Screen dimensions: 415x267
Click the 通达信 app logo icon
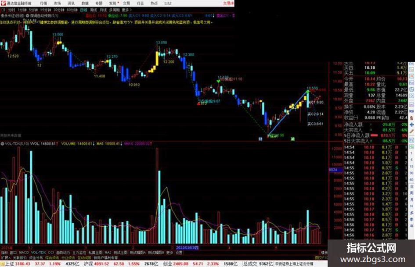4,3
